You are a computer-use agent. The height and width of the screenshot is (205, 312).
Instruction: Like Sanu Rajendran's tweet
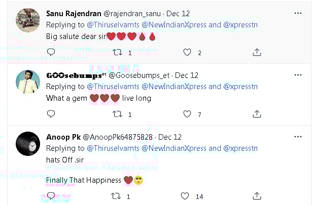(x=188, y=52)
